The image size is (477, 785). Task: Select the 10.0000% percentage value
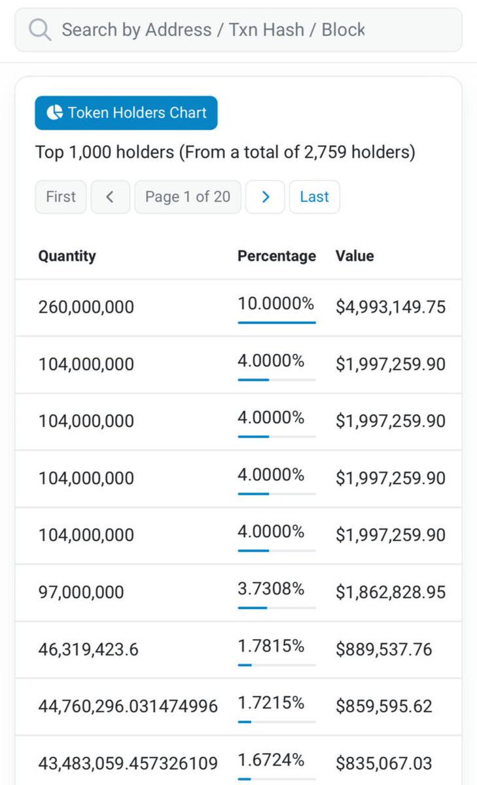[x=275, y=304]
